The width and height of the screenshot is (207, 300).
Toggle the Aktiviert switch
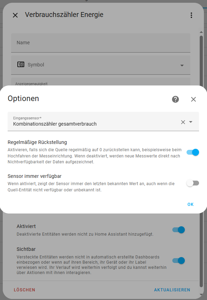pyautogui.click(x=179, y=230)
